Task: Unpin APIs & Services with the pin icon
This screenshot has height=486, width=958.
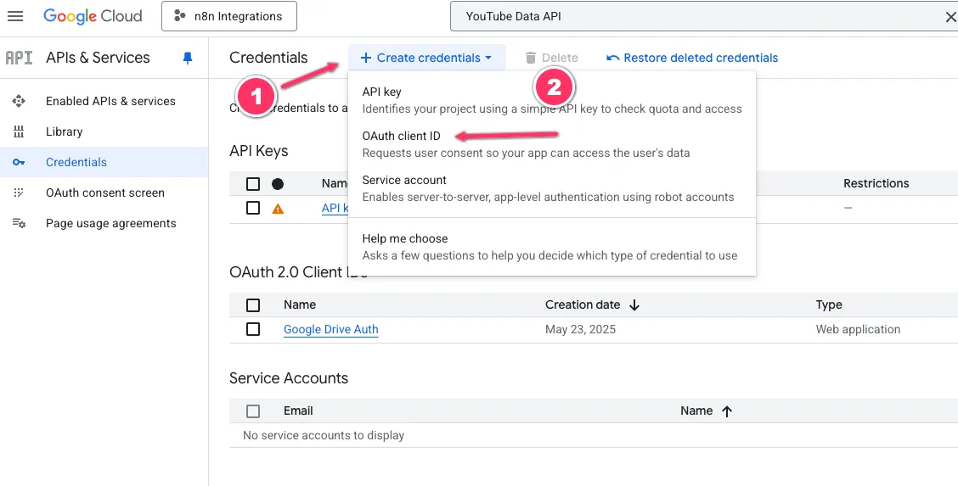Action: [x=188, y=58]
